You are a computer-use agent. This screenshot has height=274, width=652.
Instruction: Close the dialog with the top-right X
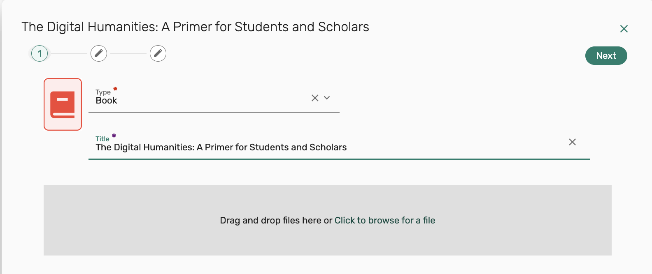point(624,29)
